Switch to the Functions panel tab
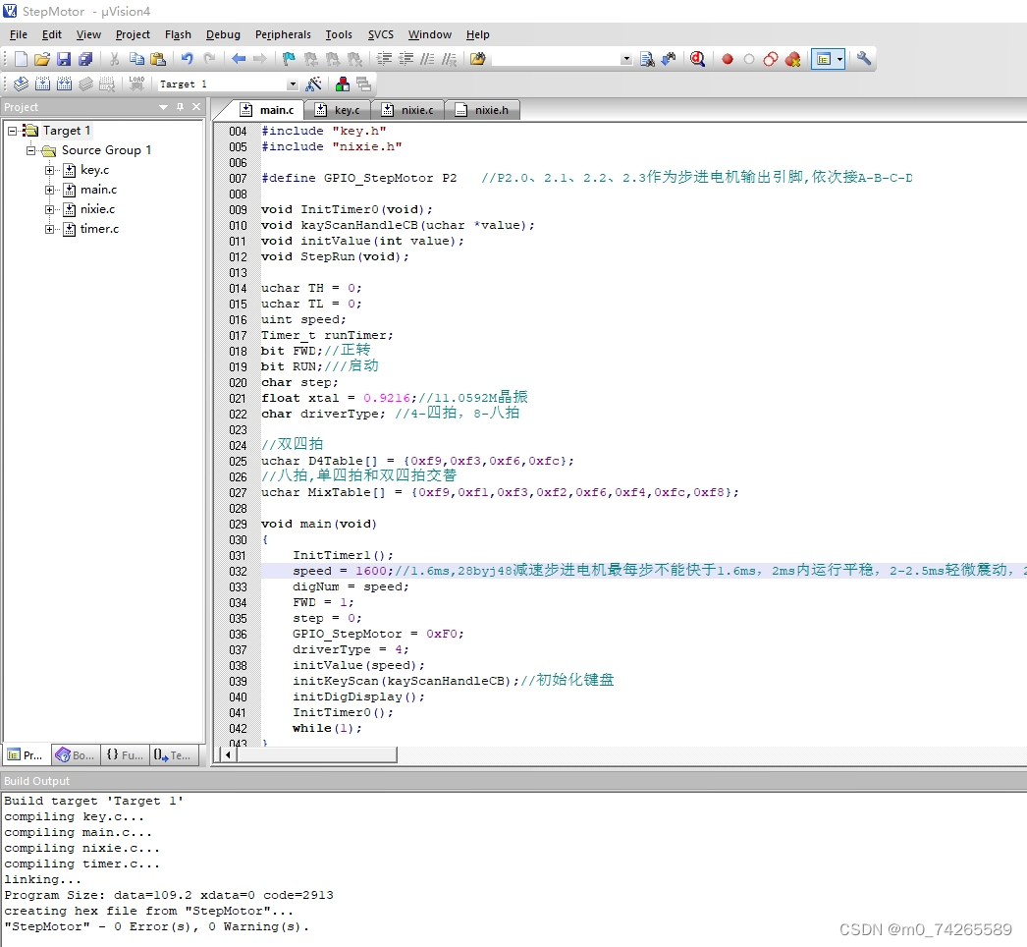The image size is (1027, 947). [125, 755]
